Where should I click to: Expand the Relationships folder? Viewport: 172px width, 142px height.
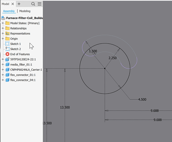[x=3, y=28]
